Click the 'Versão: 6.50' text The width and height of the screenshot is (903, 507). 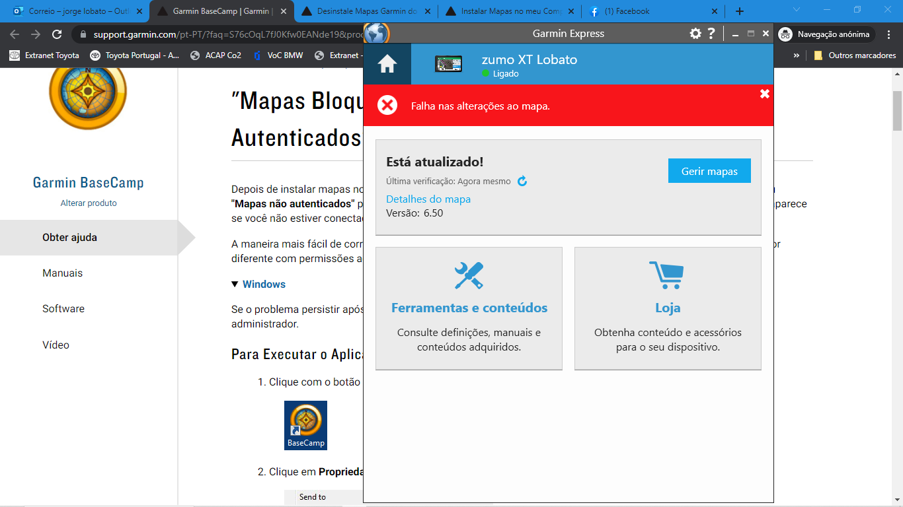click(414, 213)
